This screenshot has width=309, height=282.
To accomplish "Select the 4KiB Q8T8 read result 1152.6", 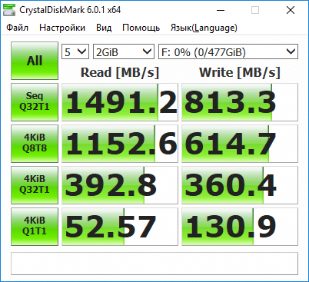I will tap(120, 144).
